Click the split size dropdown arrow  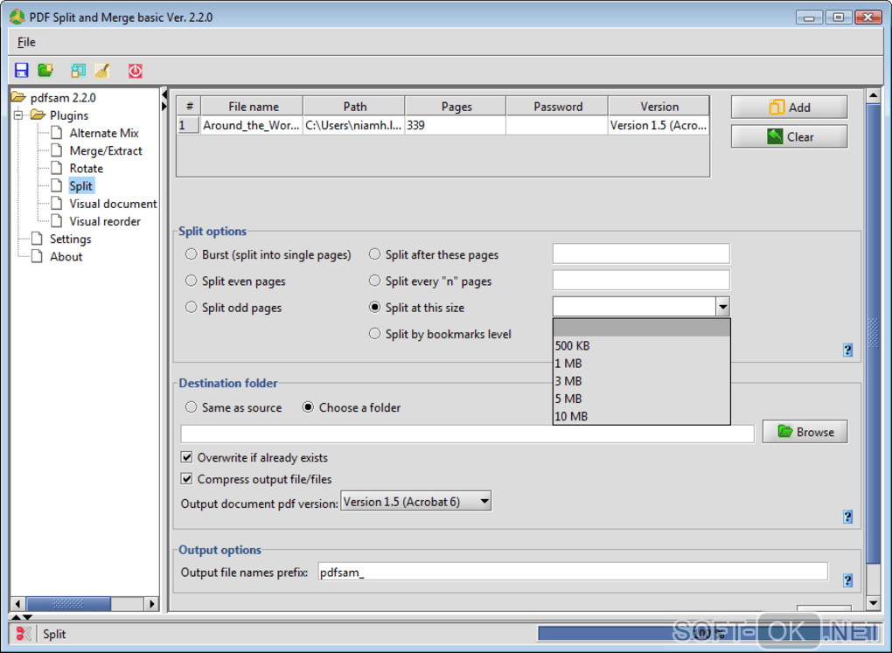click(x=722, y=307)
